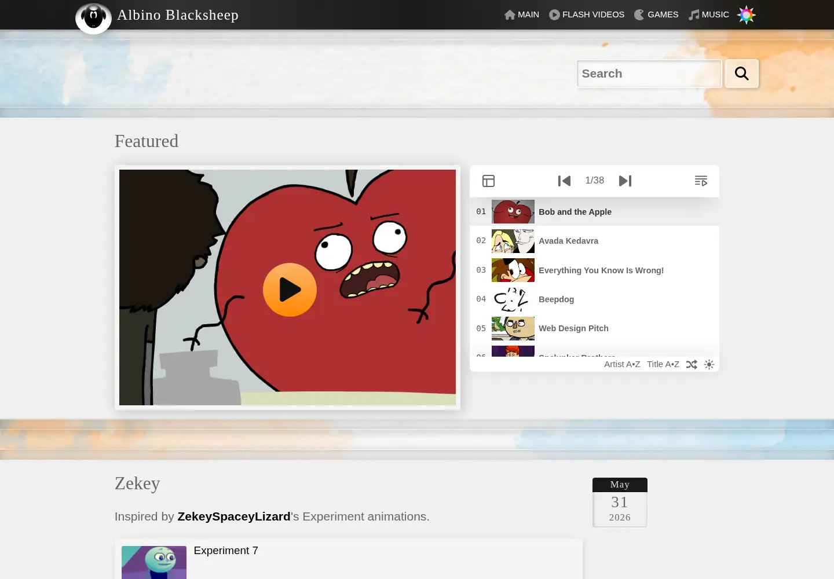The width and height of the screenshot is (834, 579).
Task: Open the playlist queue icon
Action: pos(701,181)
